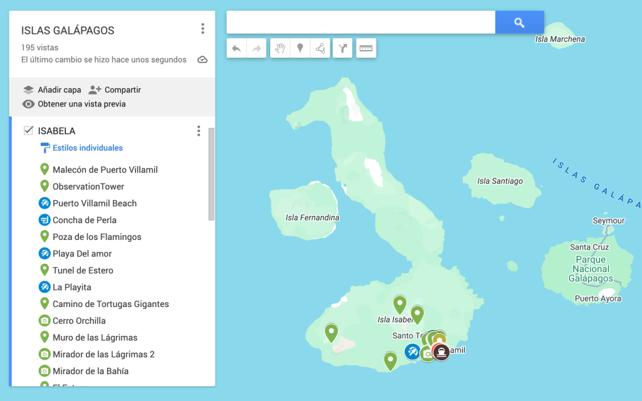Click the redo arrow
Image resolution: width=642 pixels, height=401 pixels.
point(253,48)
